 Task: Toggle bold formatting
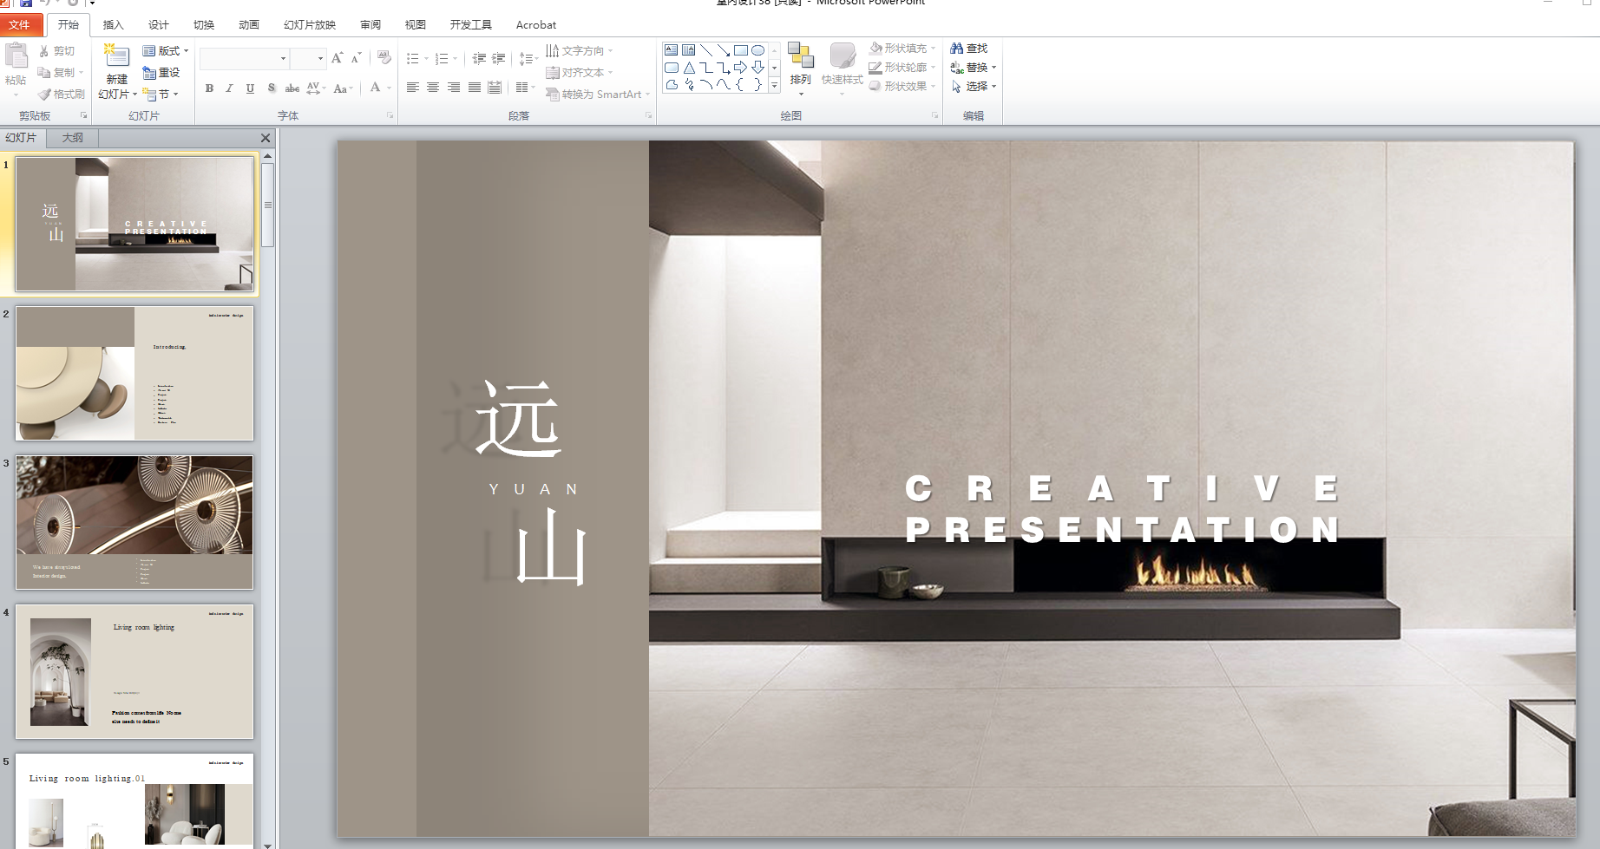click(209, 88)
